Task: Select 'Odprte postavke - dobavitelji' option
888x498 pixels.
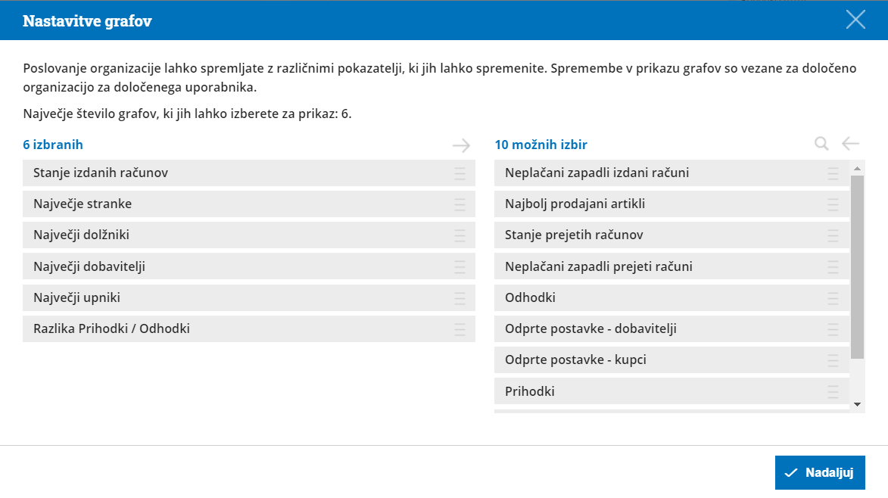Action: point(671,328)
